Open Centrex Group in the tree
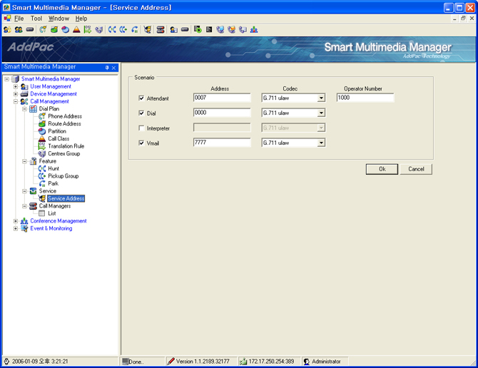Screen dimensions: 478x368 (x=63, y=154)
